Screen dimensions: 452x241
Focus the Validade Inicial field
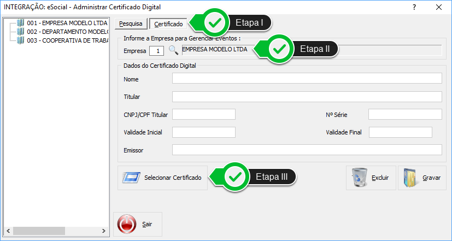point(204,132)
